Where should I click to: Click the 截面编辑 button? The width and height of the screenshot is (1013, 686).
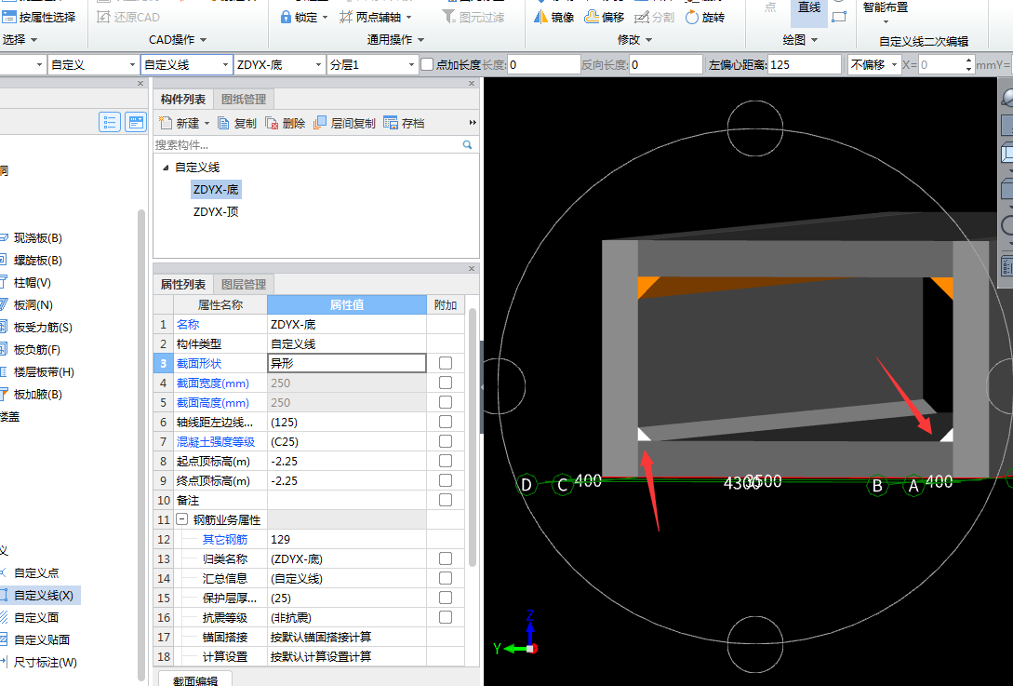coord(195,679)
